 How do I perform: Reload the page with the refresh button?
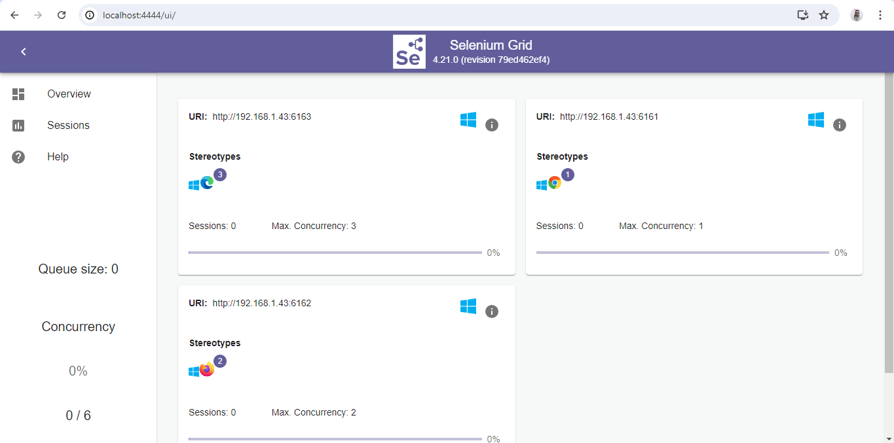click(62, 14)
